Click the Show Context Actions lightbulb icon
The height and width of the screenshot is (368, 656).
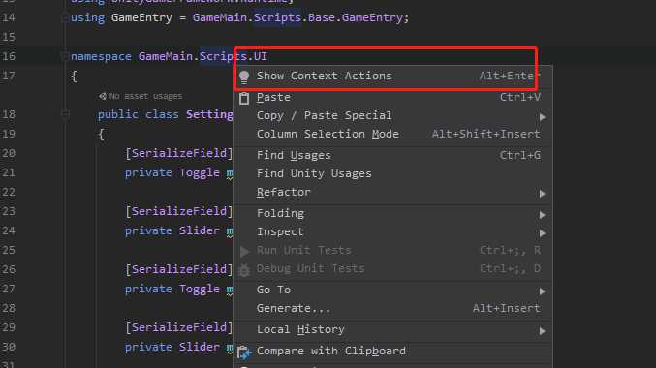tap(244, 77)
